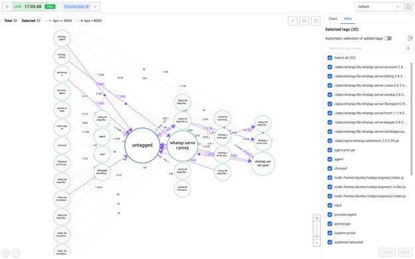Uncheck the system-probe tag in filter list
Image resolution: width=415 pixels, height=259 pixels.
coord(330,233)
